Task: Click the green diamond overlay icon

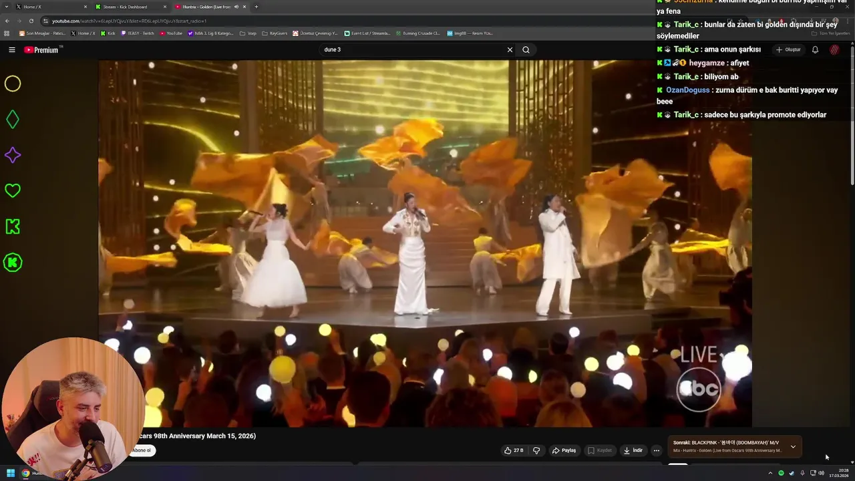Action: [x=13, y=120]
